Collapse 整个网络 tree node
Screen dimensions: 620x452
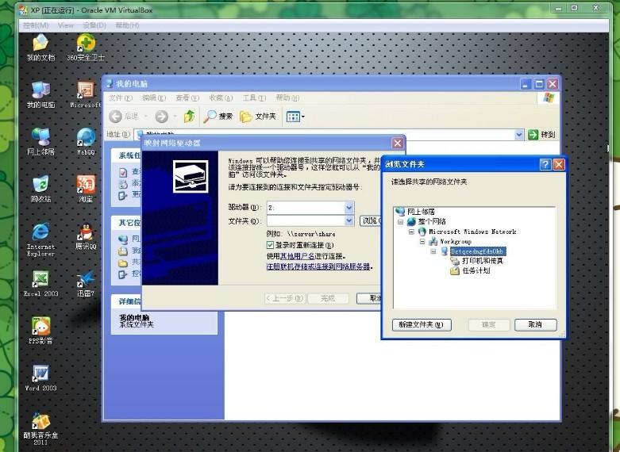coord(400,222)
